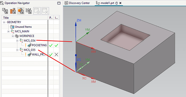The width and height of the screenshot is (186, 97).
Task: Click the model1.prt tab part icon
Action: 98,3
